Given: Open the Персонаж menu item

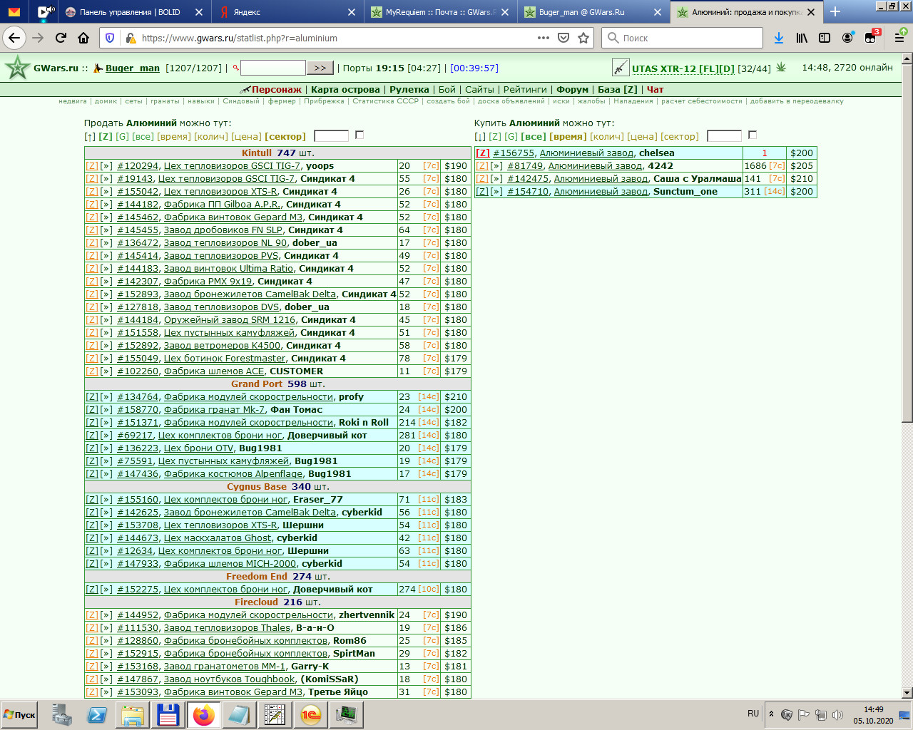Looking at the screenshot, I should tap(276, 89).
